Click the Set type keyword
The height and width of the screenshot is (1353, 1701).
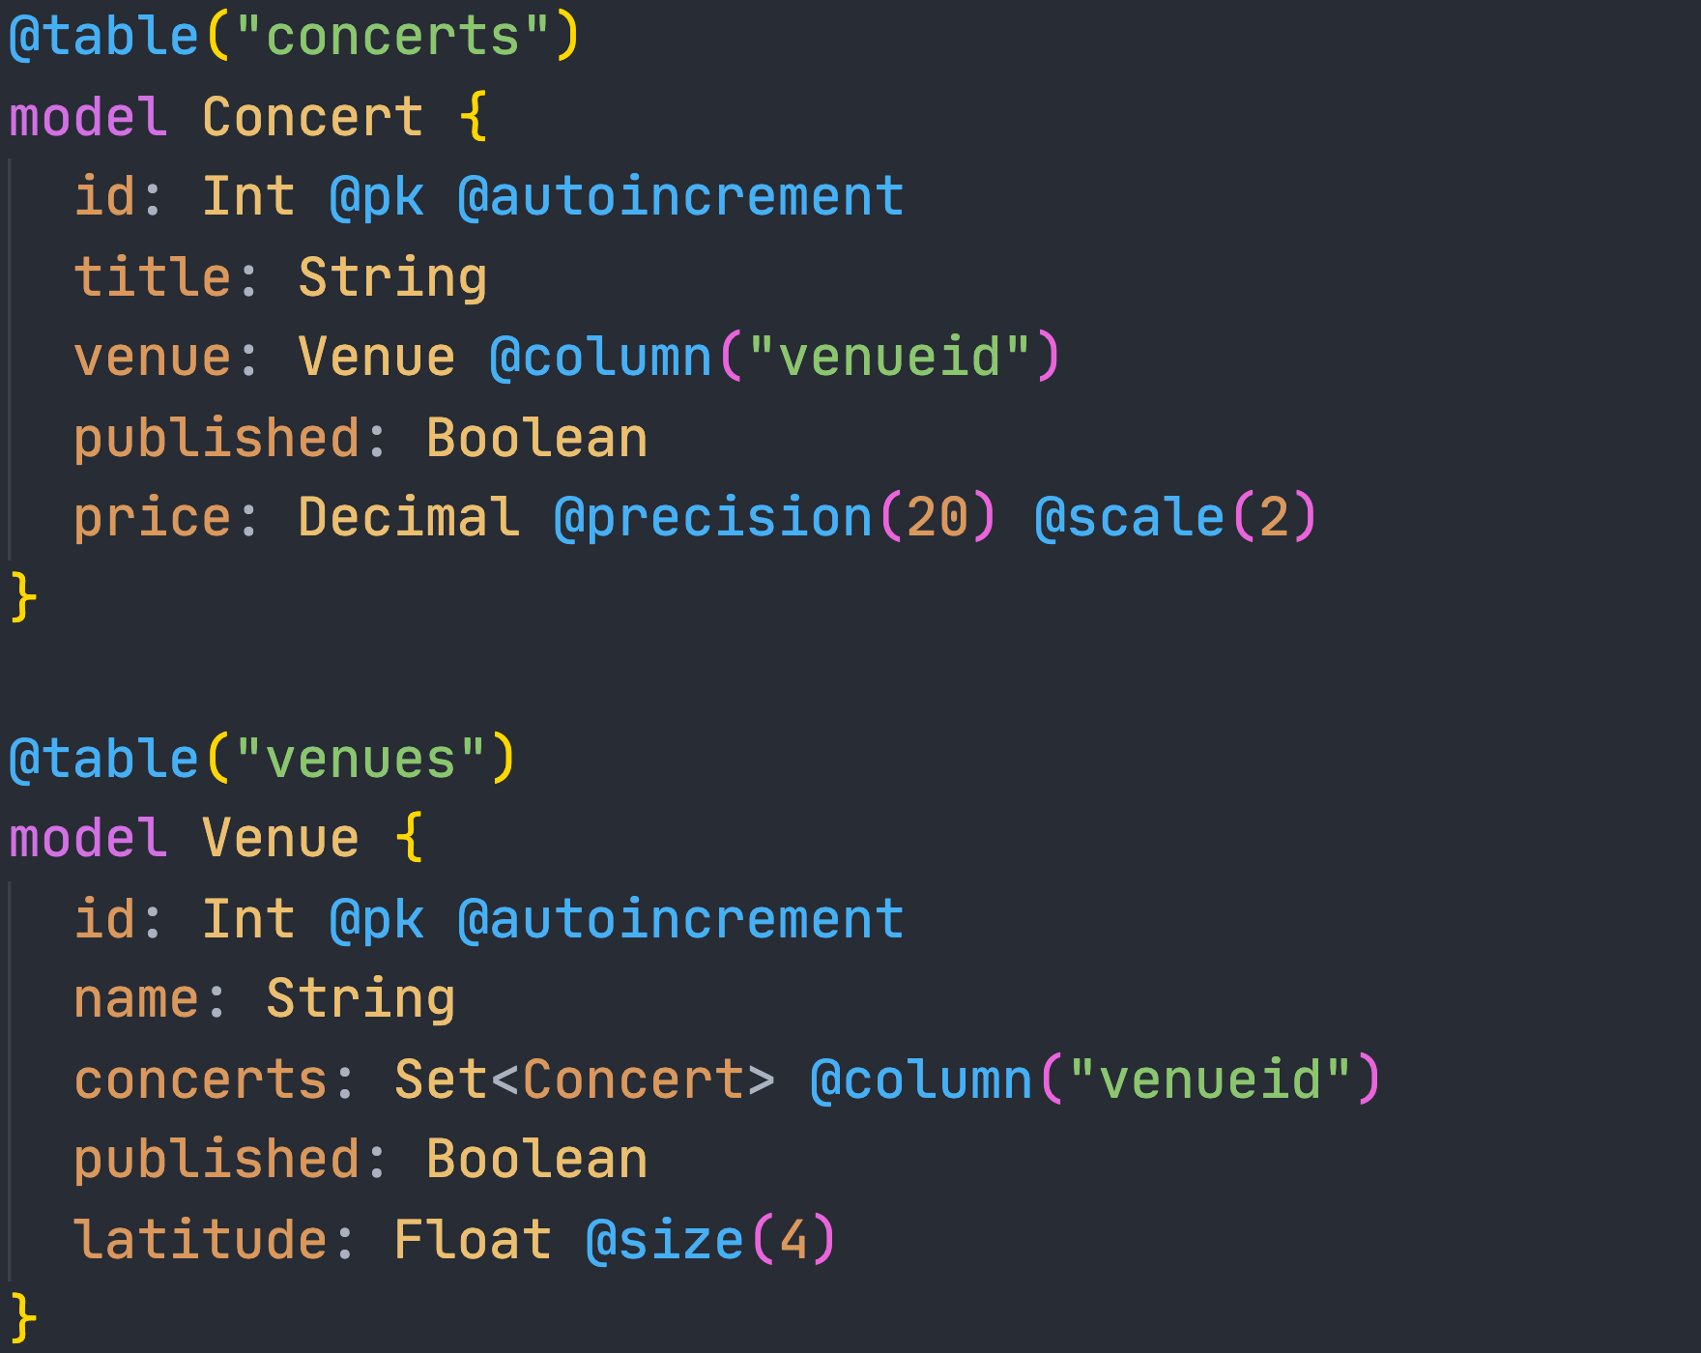point(441,1080)
